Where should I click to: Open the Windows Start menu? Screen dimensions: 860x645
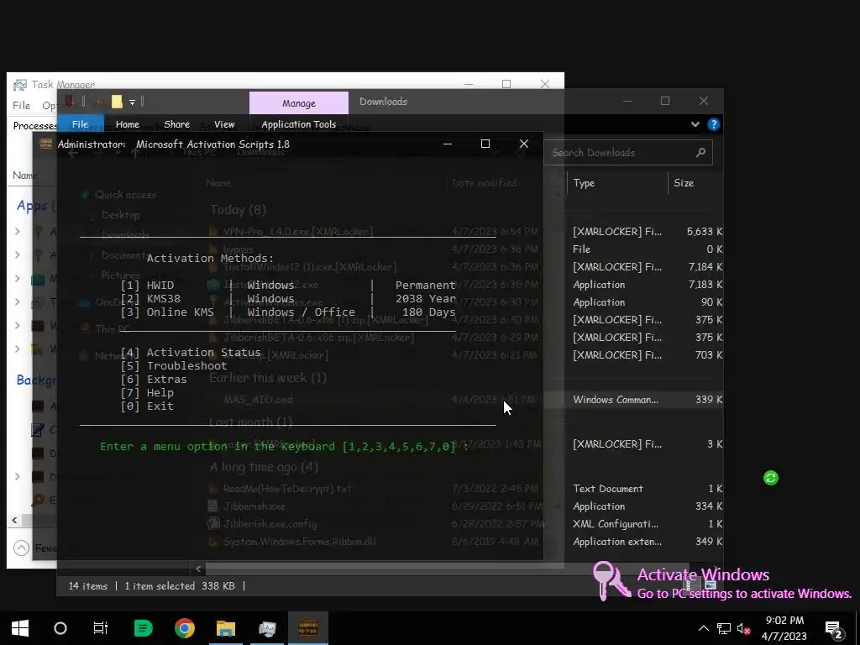pos(20,628)
